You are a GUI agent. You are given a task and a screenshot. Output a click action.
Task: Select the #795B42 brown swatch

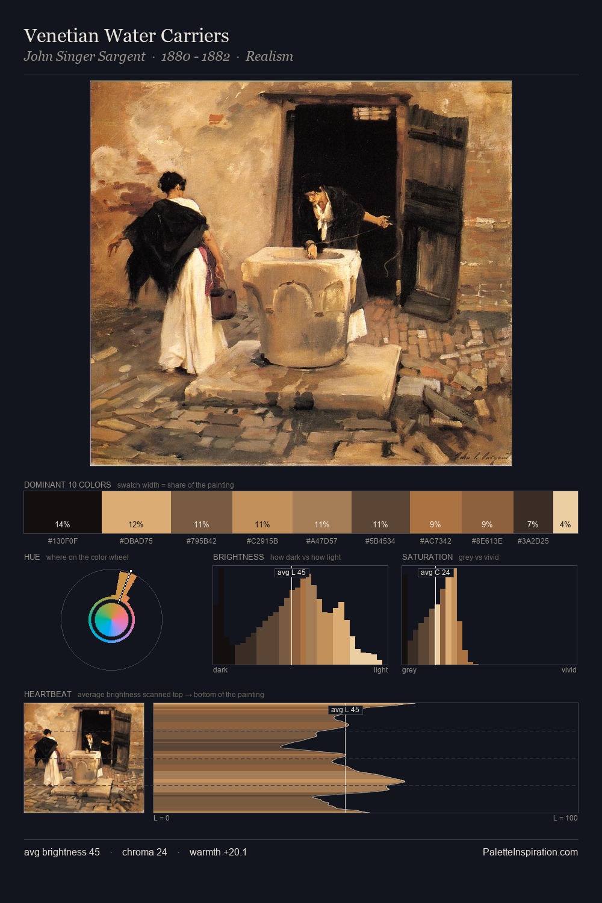202,512
